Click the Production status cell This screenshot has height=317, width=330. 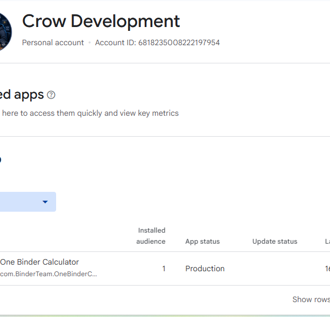[x=205, y=268]
